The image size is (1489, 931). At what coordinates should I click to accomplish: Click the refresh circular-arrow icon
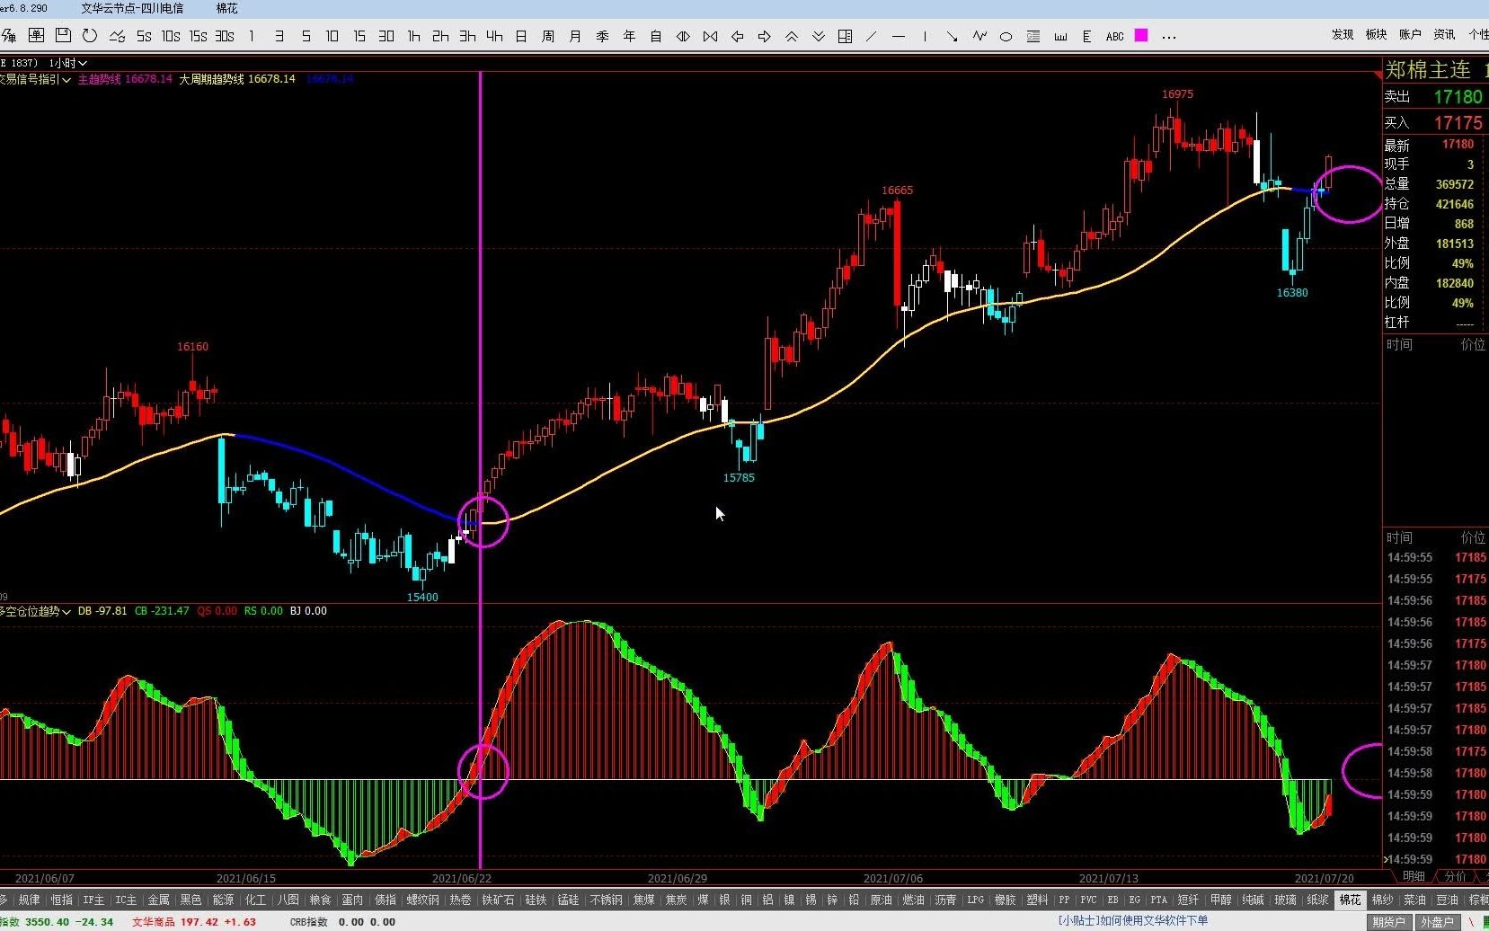90,36
